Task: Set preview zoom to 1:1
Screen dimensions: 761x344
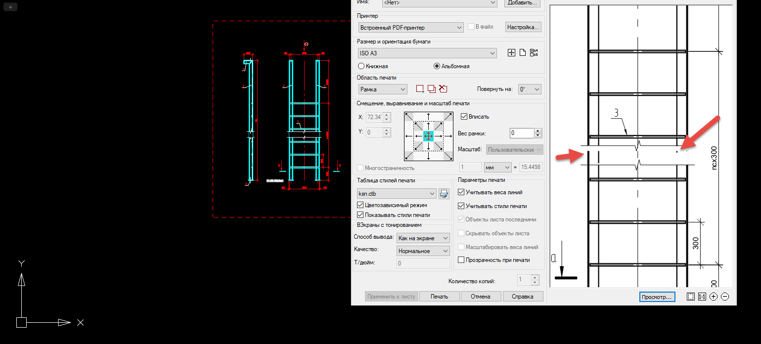Action: (x=702, y=297)
